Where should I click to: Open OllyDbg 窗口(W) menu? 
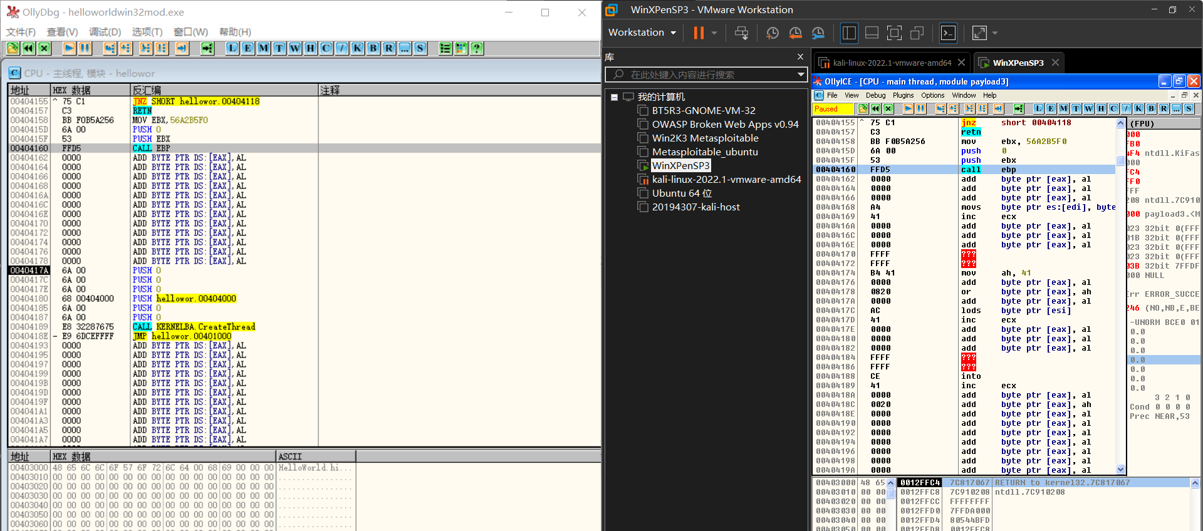click(191, 32)
